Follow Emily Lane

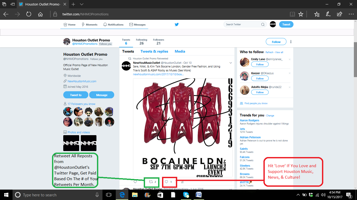pos(260,64)
